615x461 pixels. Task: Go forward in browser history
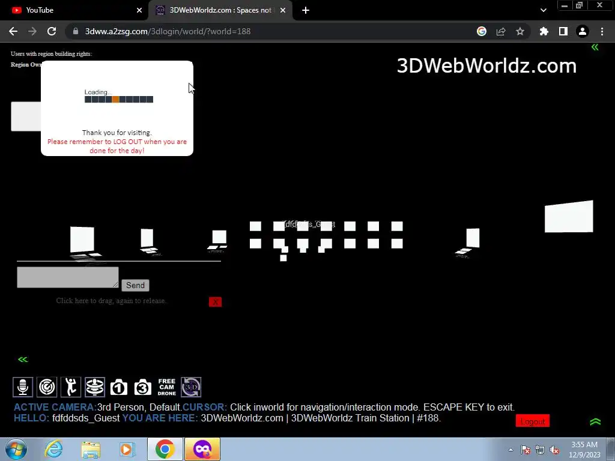(32, 31)
